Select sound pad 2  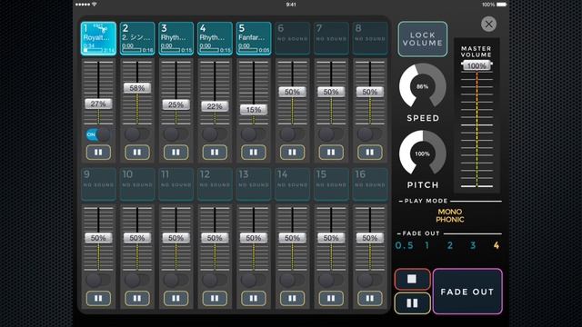137,38
